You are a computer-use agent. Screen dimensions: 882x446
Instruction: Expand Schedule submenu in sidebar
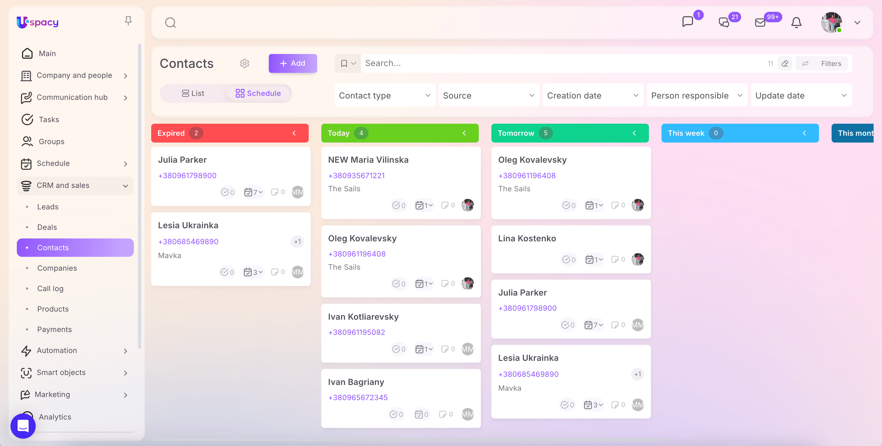pyautogui.click(x=126, y=164)
